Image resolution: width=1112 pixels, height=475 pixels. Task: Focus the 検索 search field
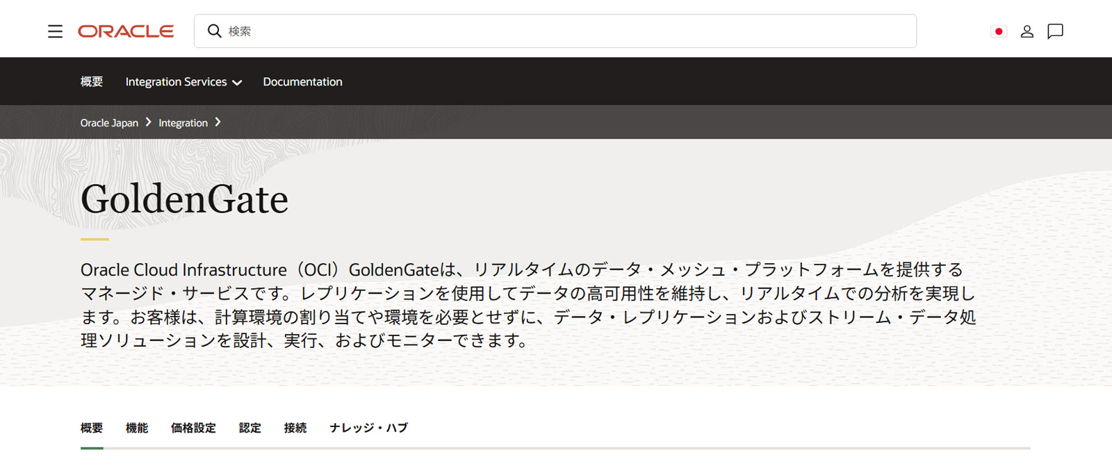(x=555, y=31)
